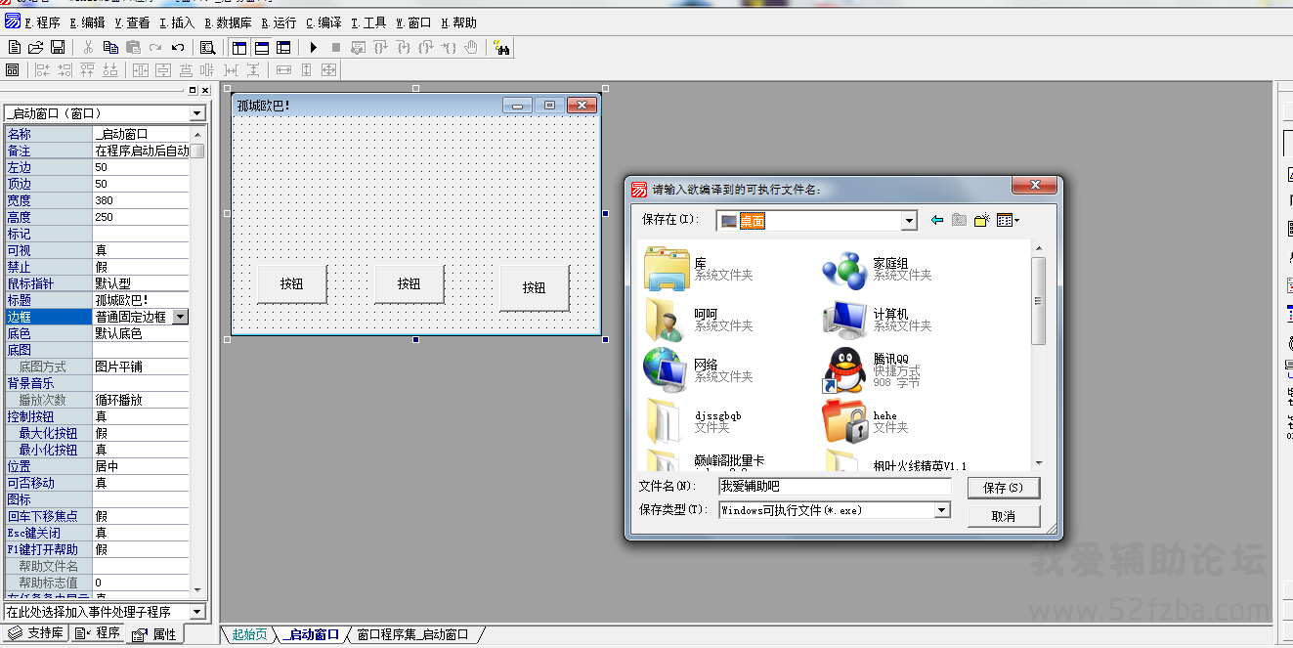Open the view menu icon in the save dialog

pos(1008,220)
